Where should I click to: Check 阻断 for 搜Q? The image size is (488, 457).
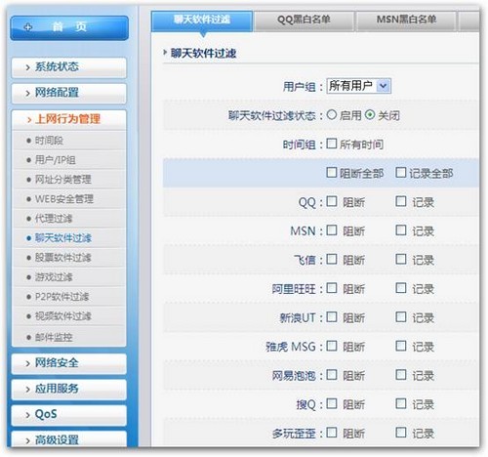[x=331, y=404]
